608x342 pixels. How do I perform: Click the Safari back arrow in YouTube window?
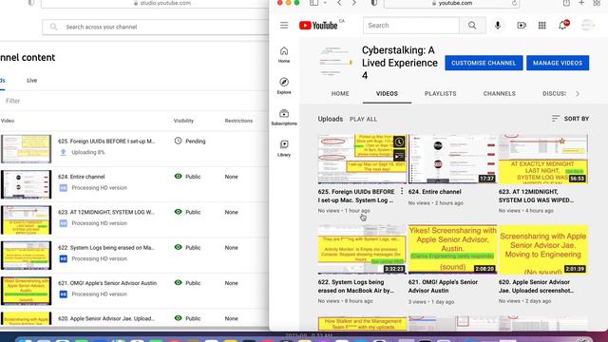(x=339, y=3)
